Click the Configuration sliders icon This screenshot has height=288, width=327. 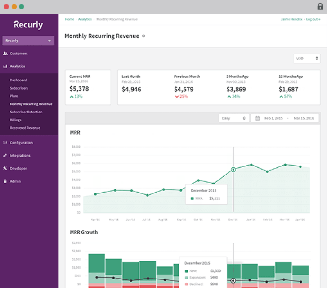pyautogui.click(x=5, y=143)
